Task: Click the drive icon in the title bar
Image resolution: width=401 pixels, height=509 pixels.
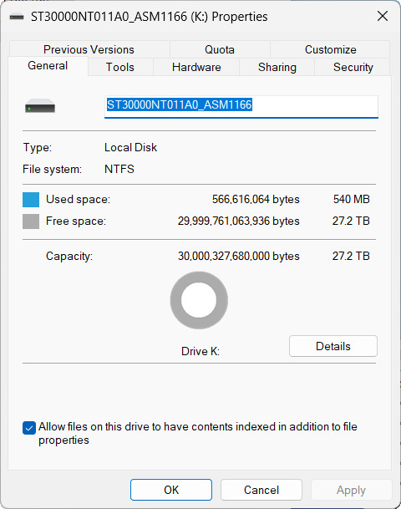Action: [x=17, y=17]
